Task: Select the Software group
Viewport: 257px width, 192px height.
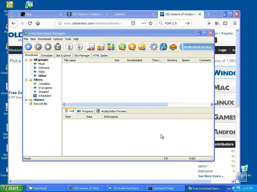Action: (x=44, y=68)
